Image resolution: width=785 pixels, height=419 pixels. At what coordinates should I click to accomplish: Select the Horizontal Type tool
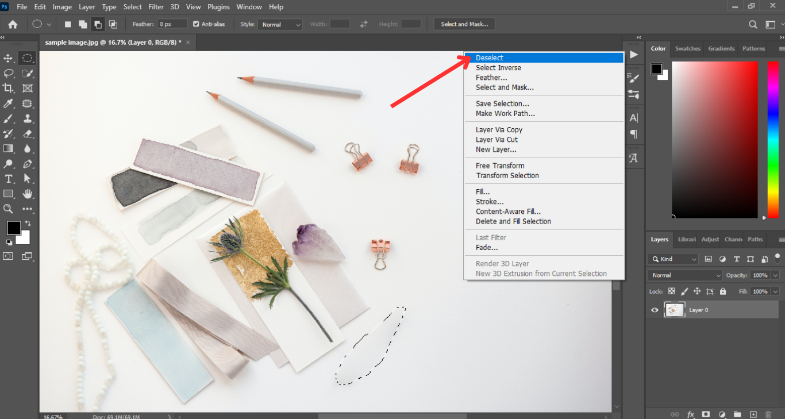click(9, 179)
